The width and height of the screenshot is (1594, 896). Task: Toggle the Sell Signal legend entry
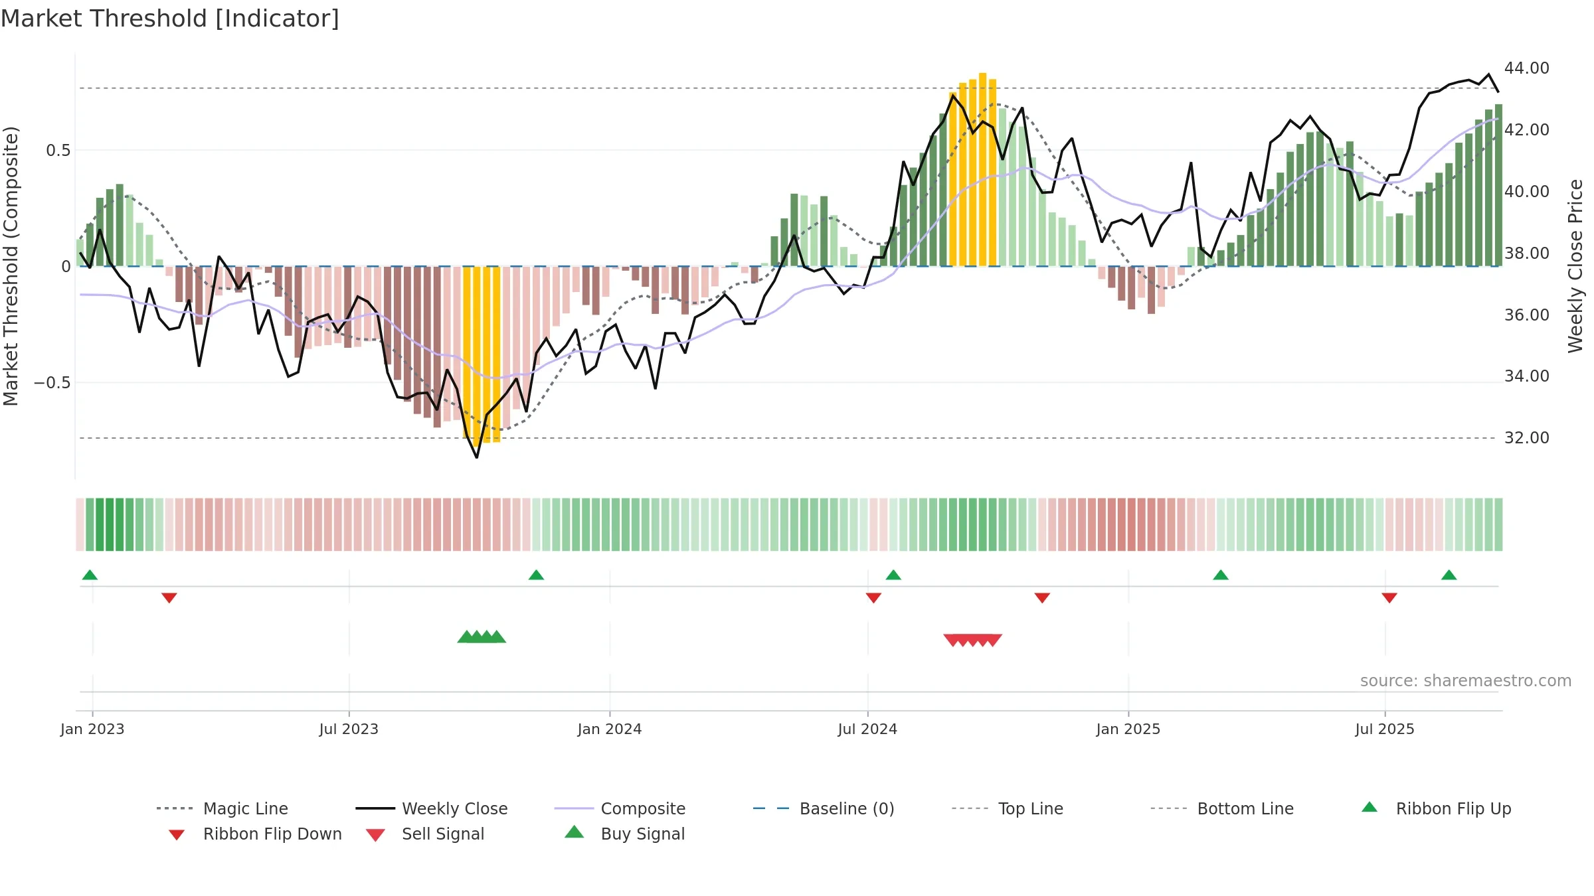point(425,834)
